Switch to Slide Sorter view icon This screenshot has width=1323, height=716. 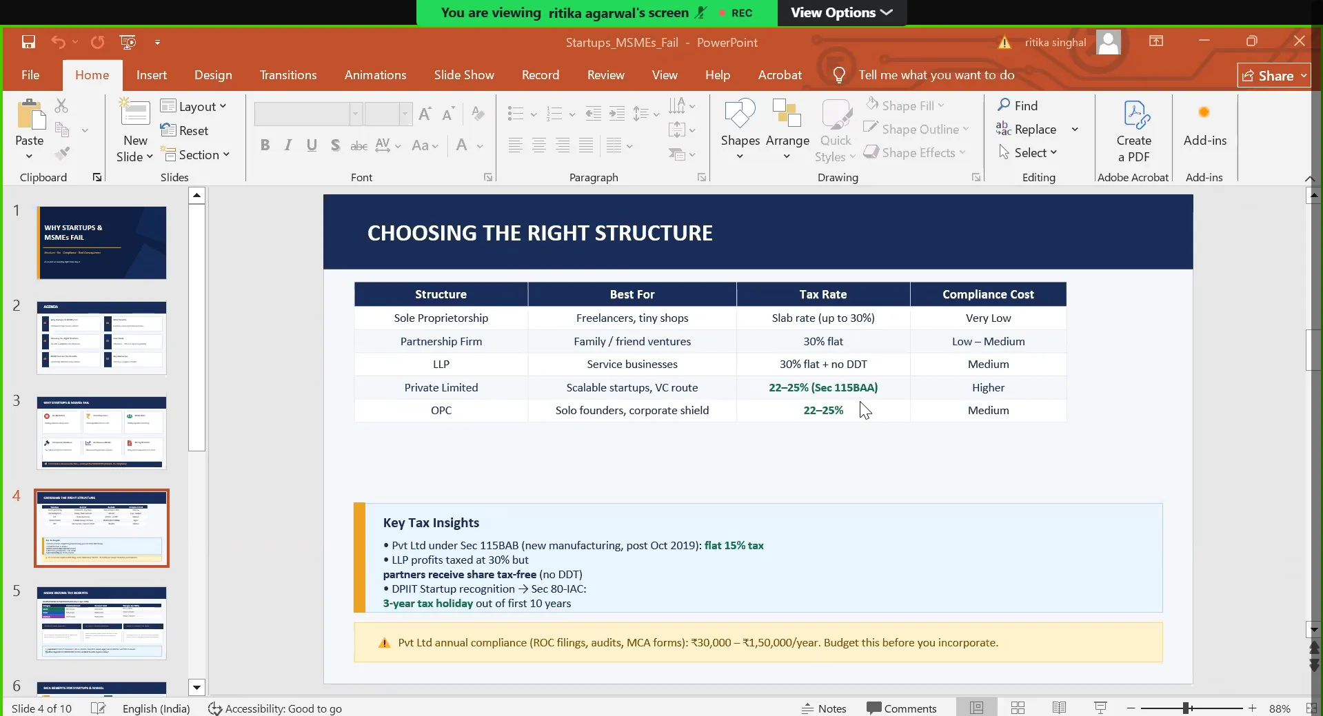click(1018, 708)
